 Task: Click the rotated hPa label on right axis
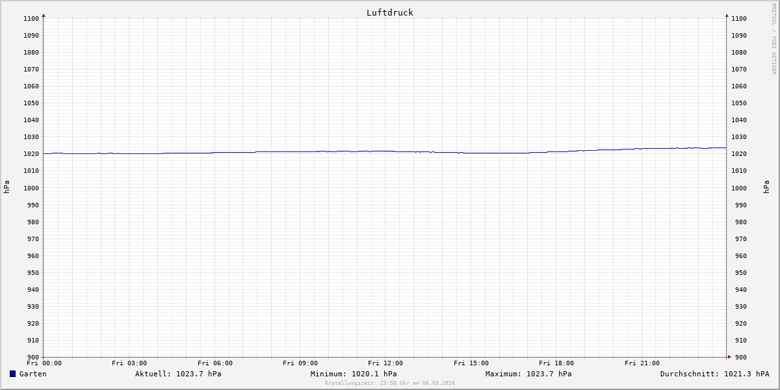coord(766,187)
